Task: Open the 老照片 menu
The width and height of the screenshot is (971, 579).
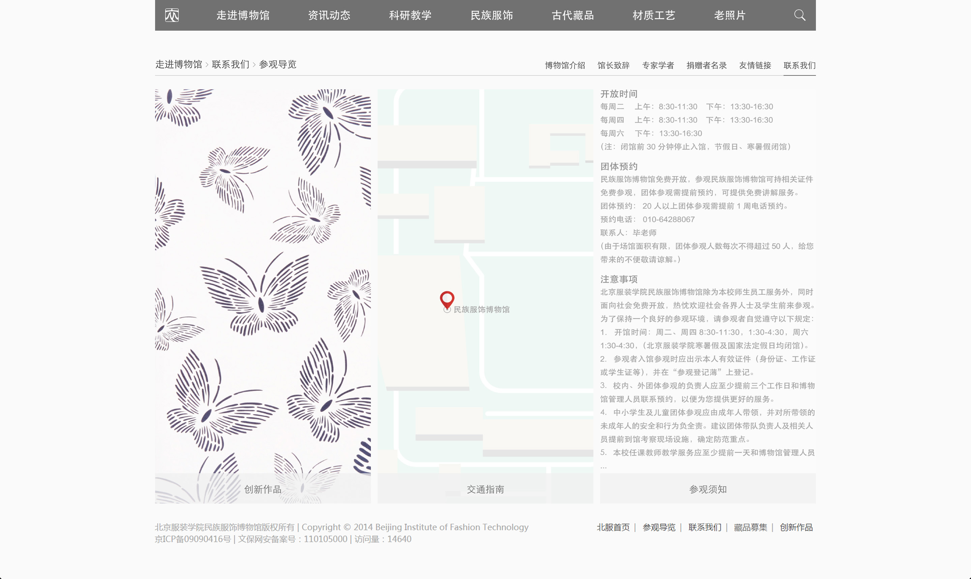Action: (730, 15)
